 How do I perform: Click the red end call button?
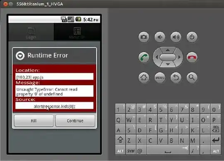click(192, 57)
